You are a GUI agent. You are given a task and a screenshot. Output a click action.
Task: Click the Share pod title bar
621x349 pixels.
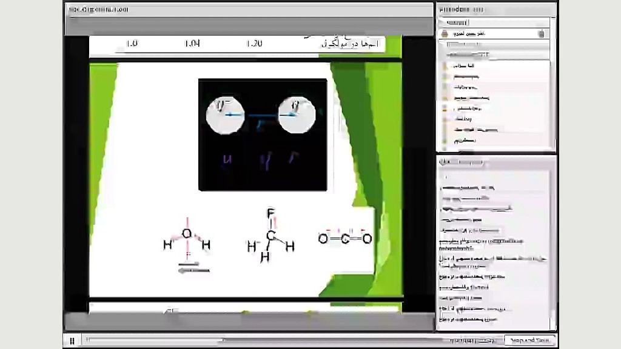[x=249, y=10]
